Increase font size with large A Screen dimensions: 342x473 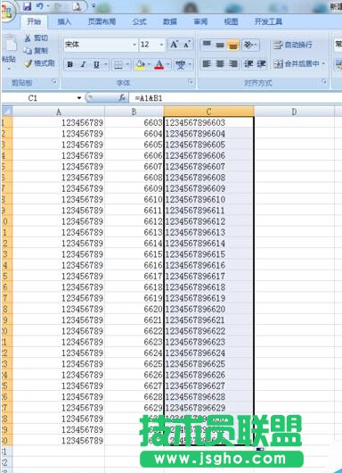pos(174,45)
